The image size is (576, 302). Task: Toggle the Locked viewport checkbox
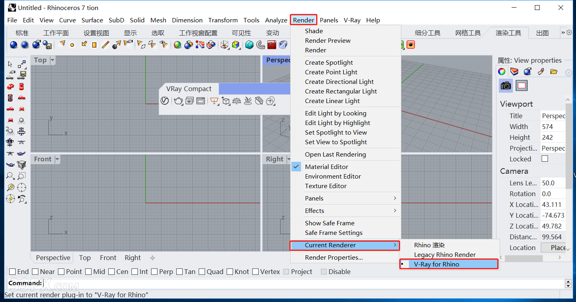click(544, 159)
